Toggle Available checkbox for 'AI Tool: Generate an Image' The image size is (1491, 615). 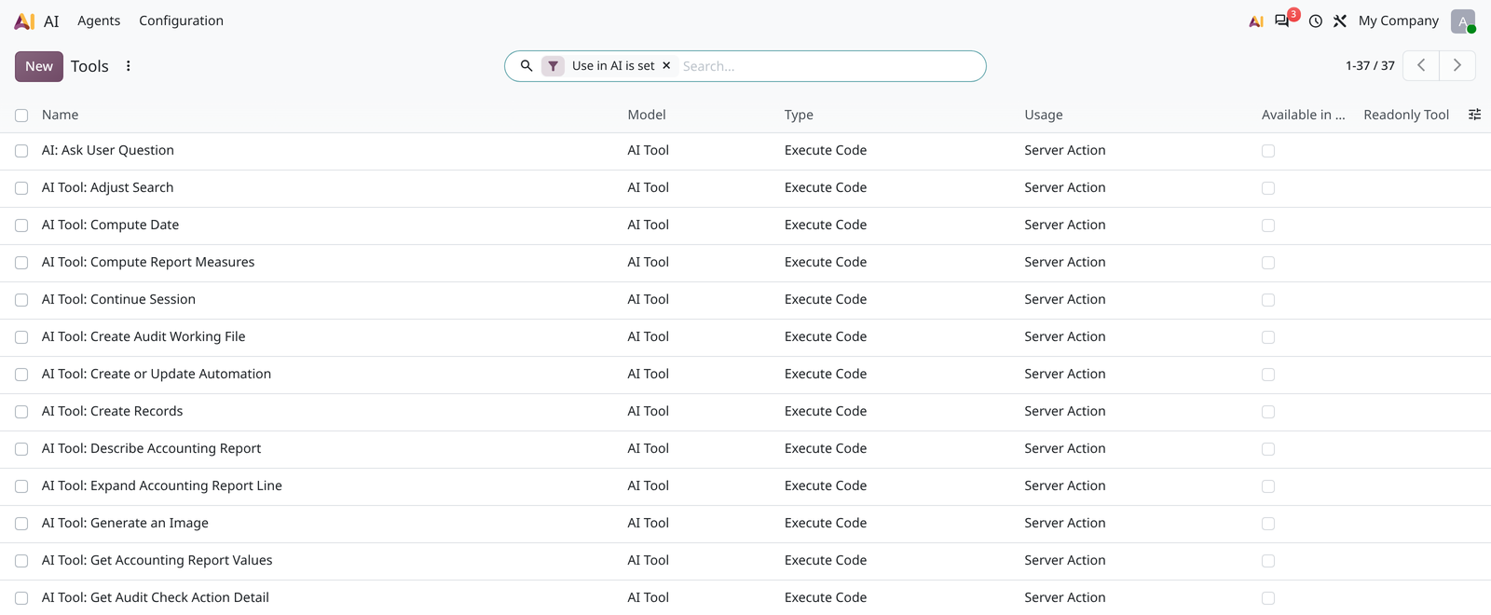[x=1268, y=524]
